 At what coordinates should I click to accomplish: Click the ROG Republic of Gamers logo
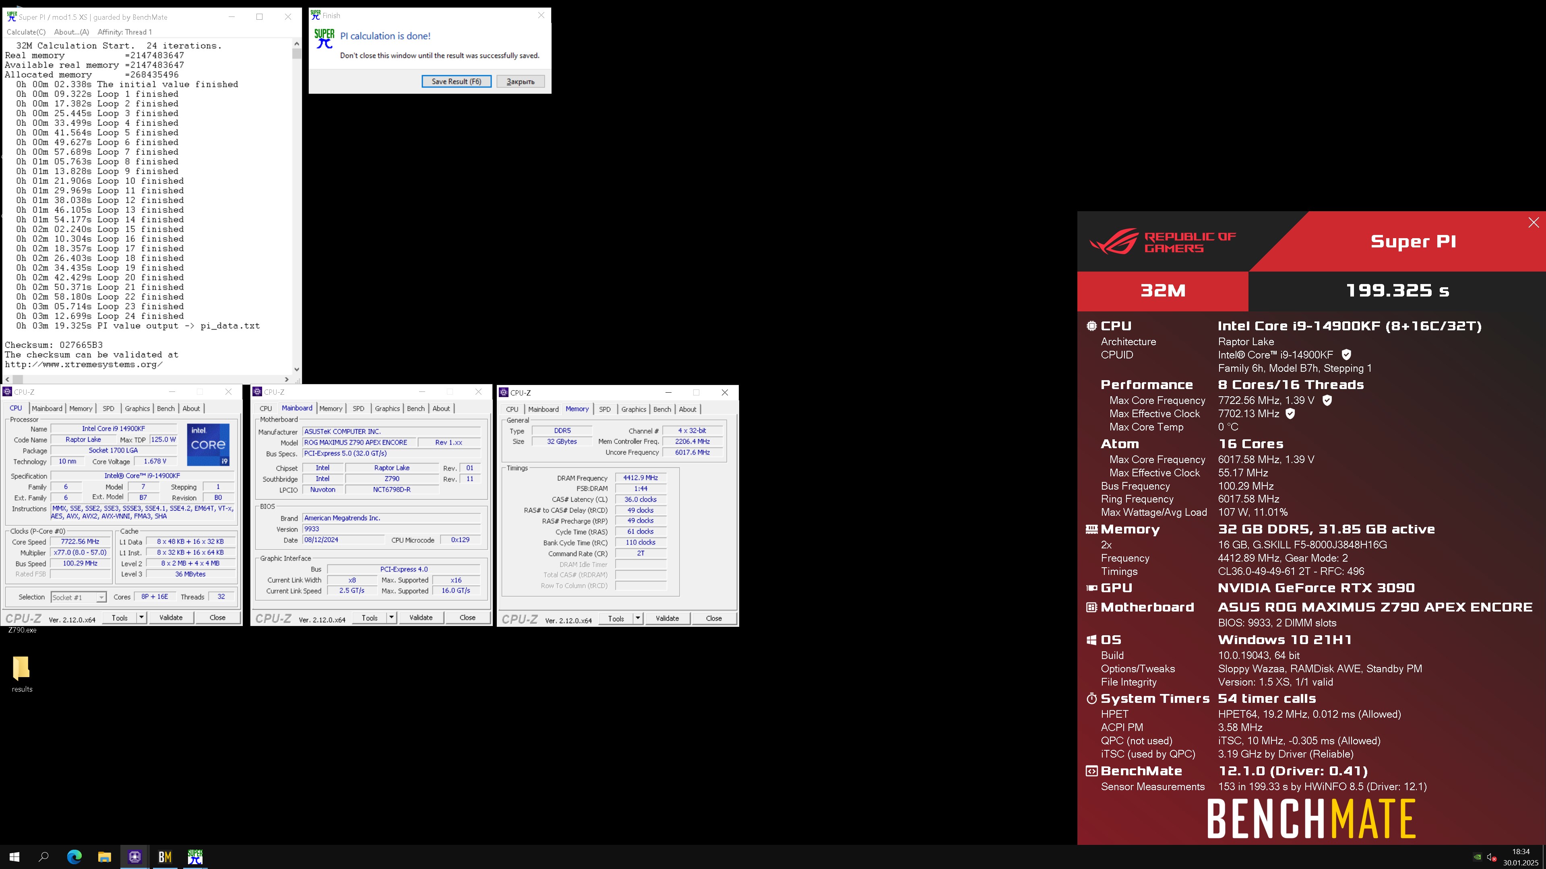[x=1163, y=242]
